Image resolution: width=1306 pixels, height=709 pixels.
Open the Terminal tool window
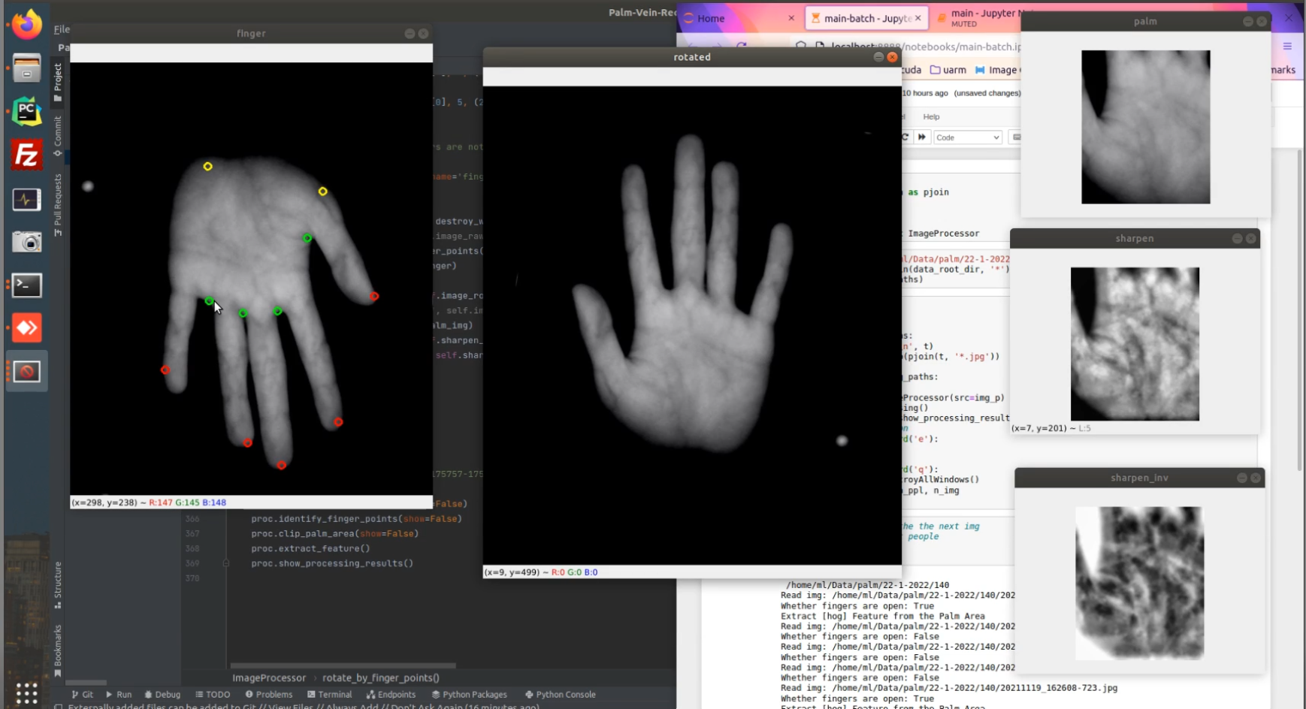coord(329,695)
